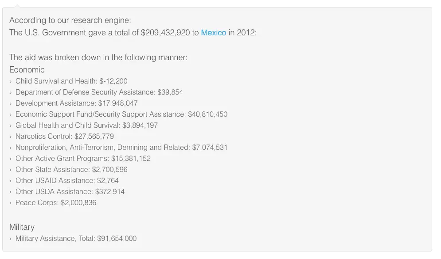Open the Mexico link
Screen dimensions: 441x259
(213, 33)
